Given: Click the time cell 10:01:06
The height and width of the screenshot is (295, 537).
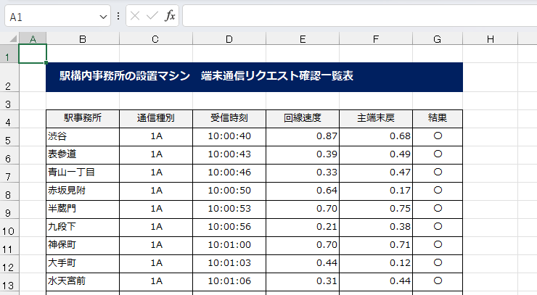Looking at the screenshot, I should point(229,282).
